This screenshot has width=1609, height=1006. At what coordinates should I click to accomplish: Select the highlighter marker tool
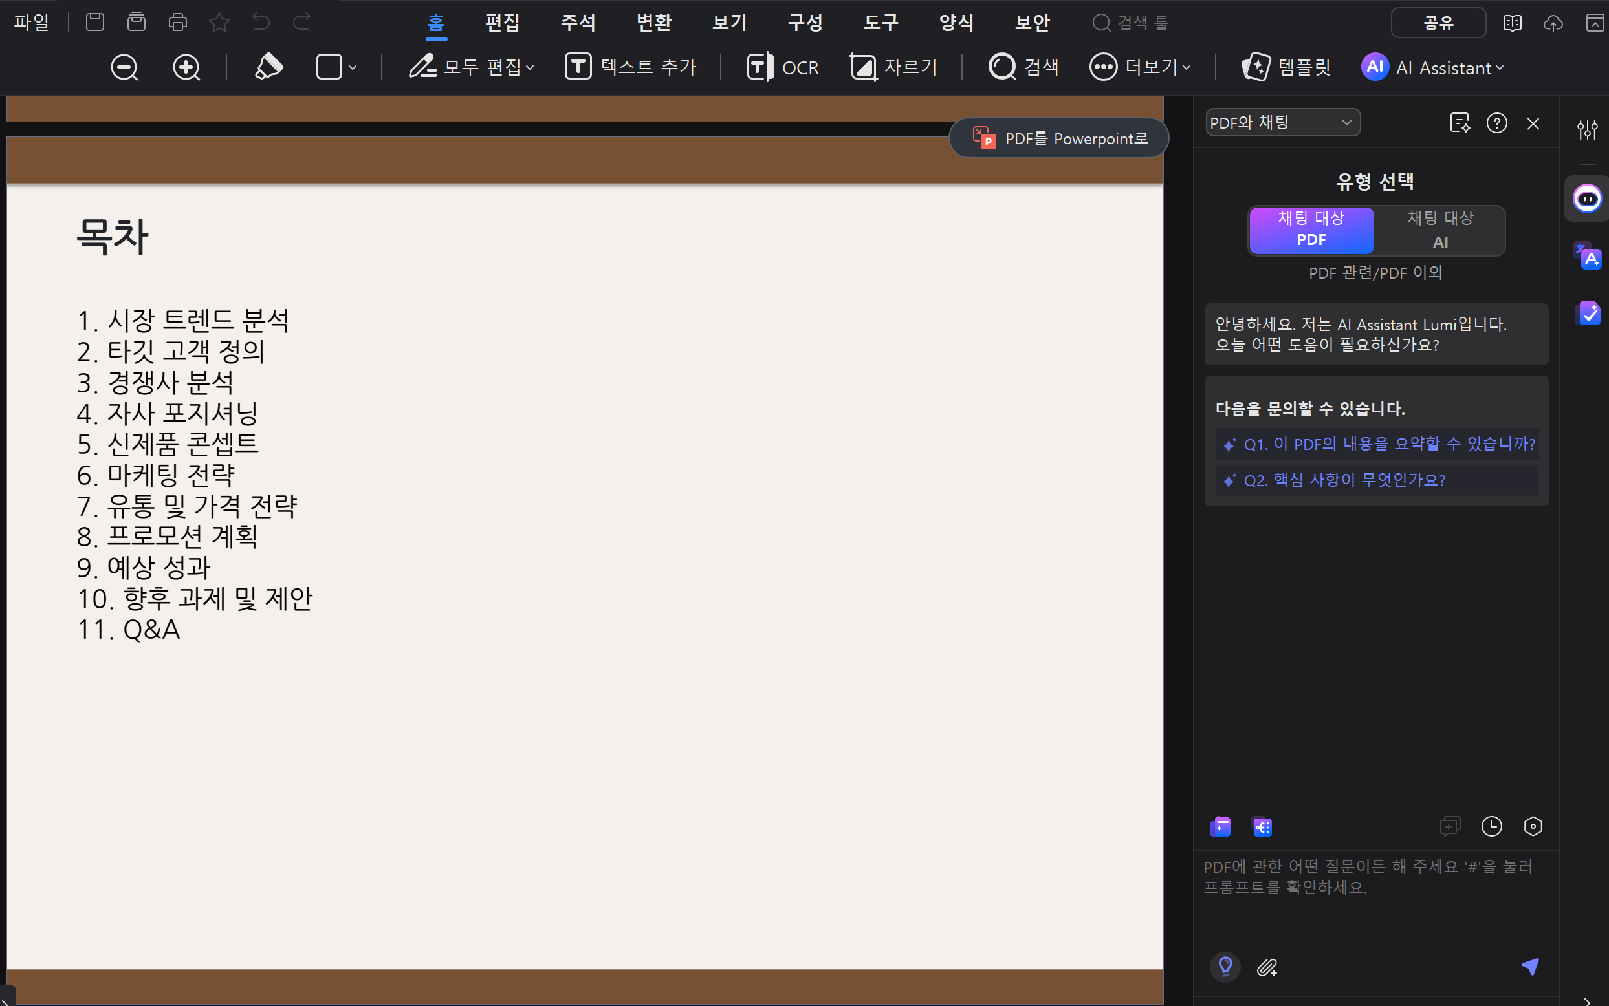[269, 67]
